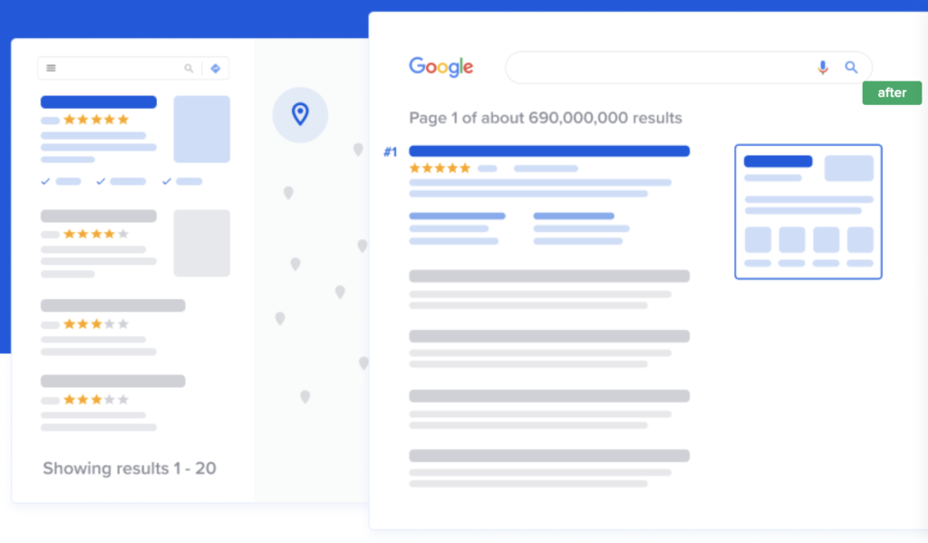928x543 pixels.
Task: Focus the map listing search input field
Action: pos(118,68)
